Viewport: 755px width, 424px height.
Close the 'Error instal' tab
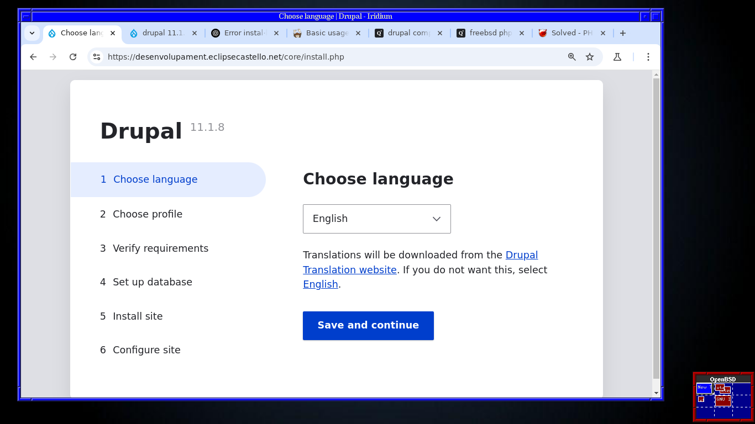(x=276, y=33)
